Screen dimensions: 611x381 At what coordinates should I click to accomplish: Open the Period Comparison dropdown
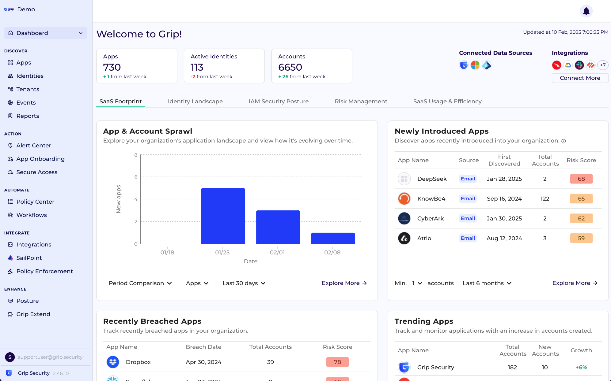coord(140,283)
